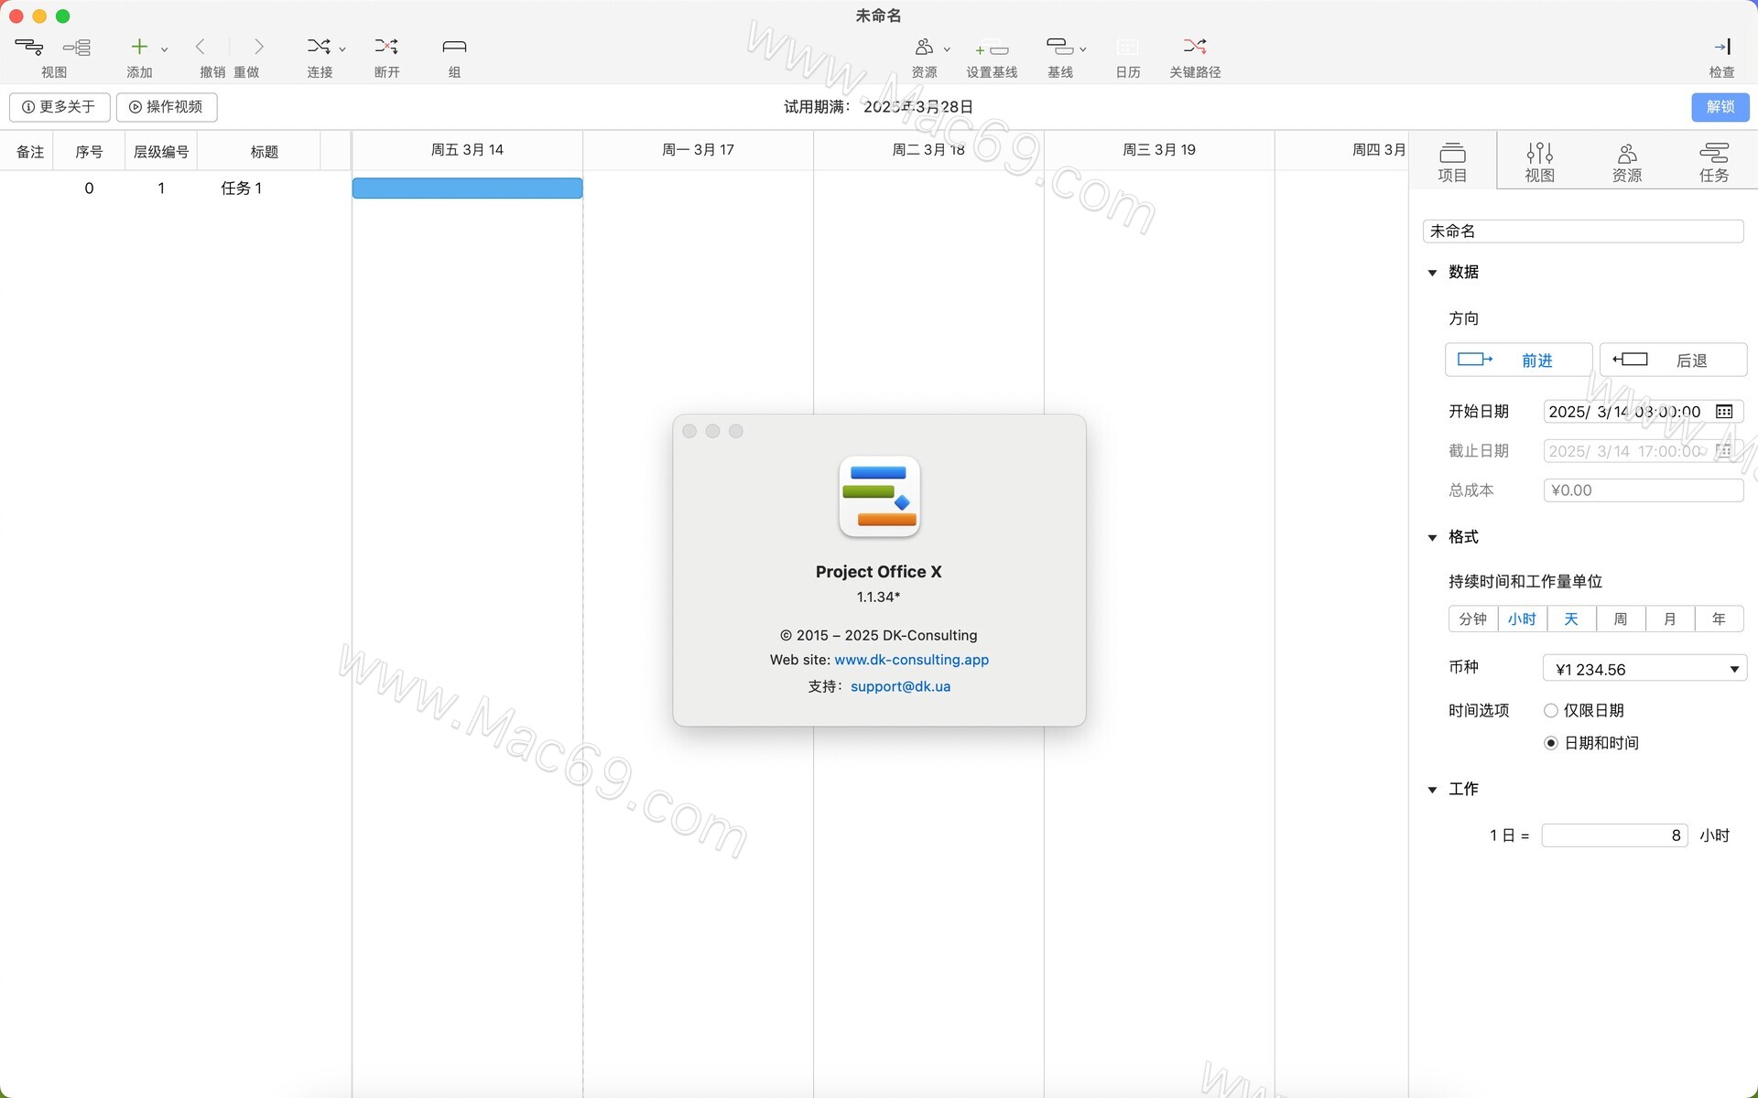The image size is (1758, 1098).
Task: Click the 层级编号 column header
Action: [x=161, y=152]
